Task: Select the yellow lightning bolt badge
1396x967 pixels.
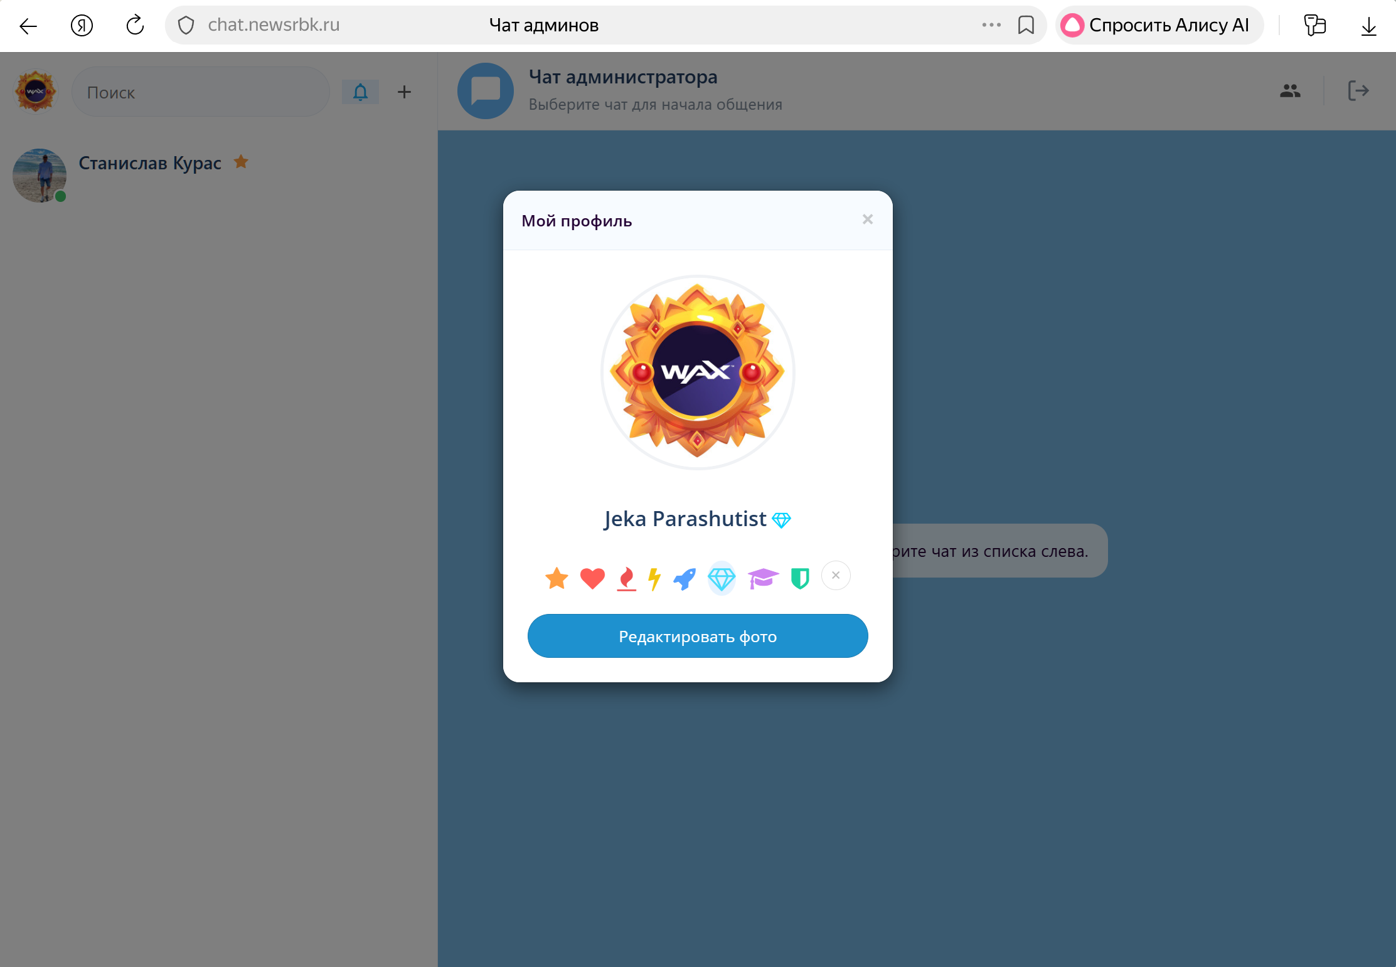Action: pos(654,578)
